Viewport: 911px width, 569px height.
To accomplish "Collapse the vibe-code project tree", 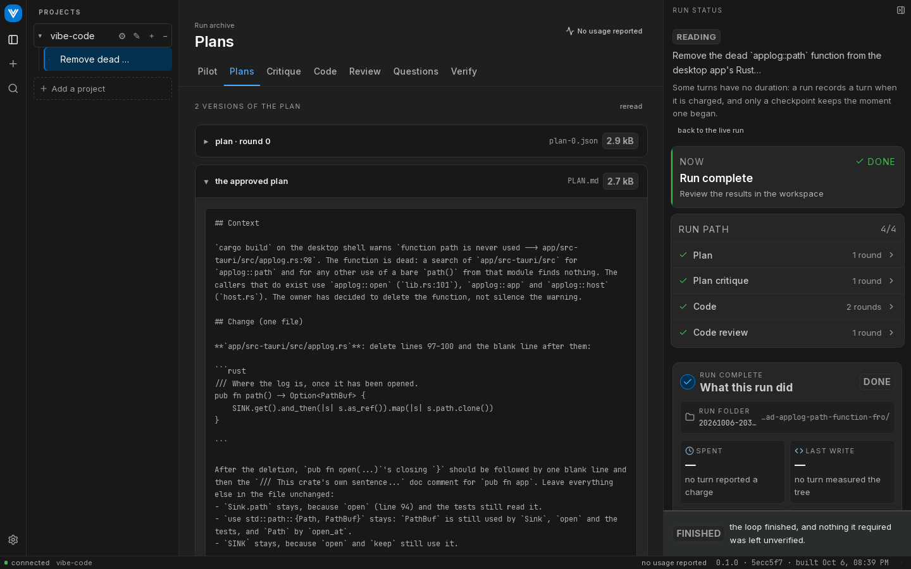I will click(x=40, y=36).
